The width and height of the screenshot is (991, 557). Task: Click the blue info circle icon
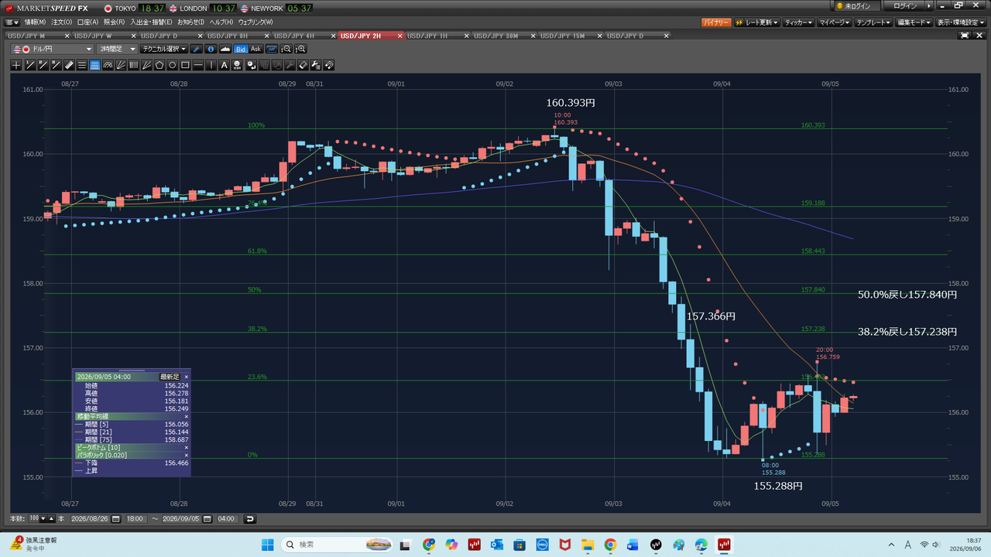pyautogui.click(x=211, y=49)
